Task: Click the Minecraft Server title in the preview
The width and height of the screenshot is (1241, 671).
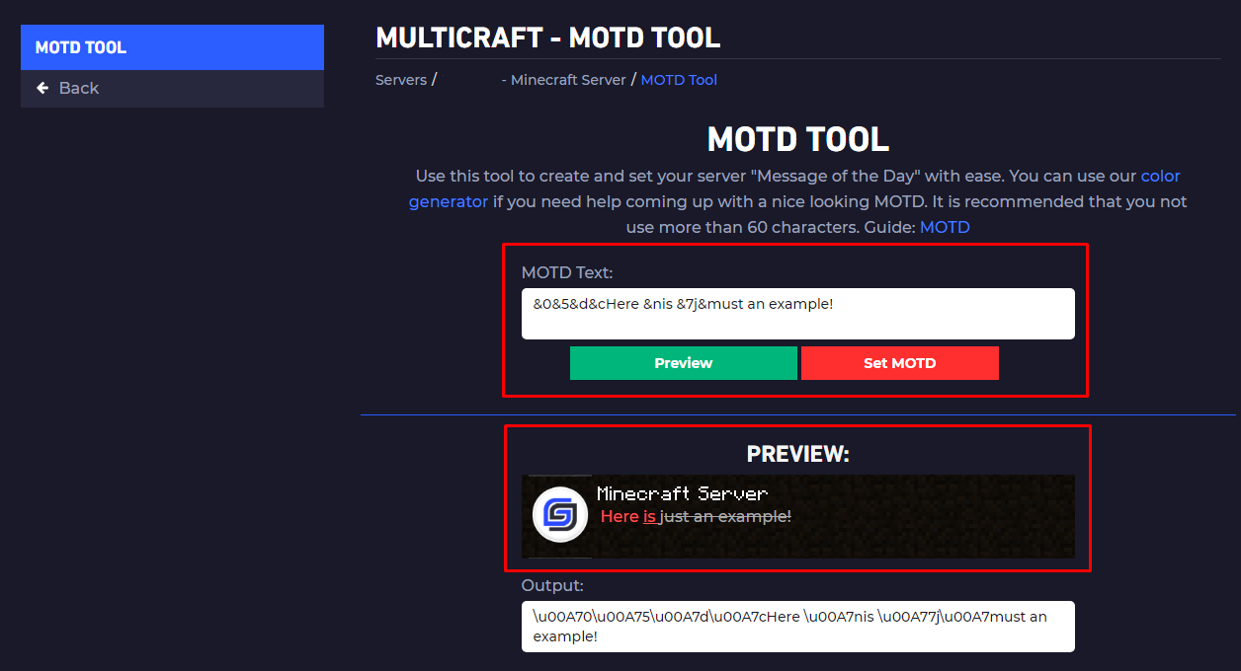Action: click(680, 492)
